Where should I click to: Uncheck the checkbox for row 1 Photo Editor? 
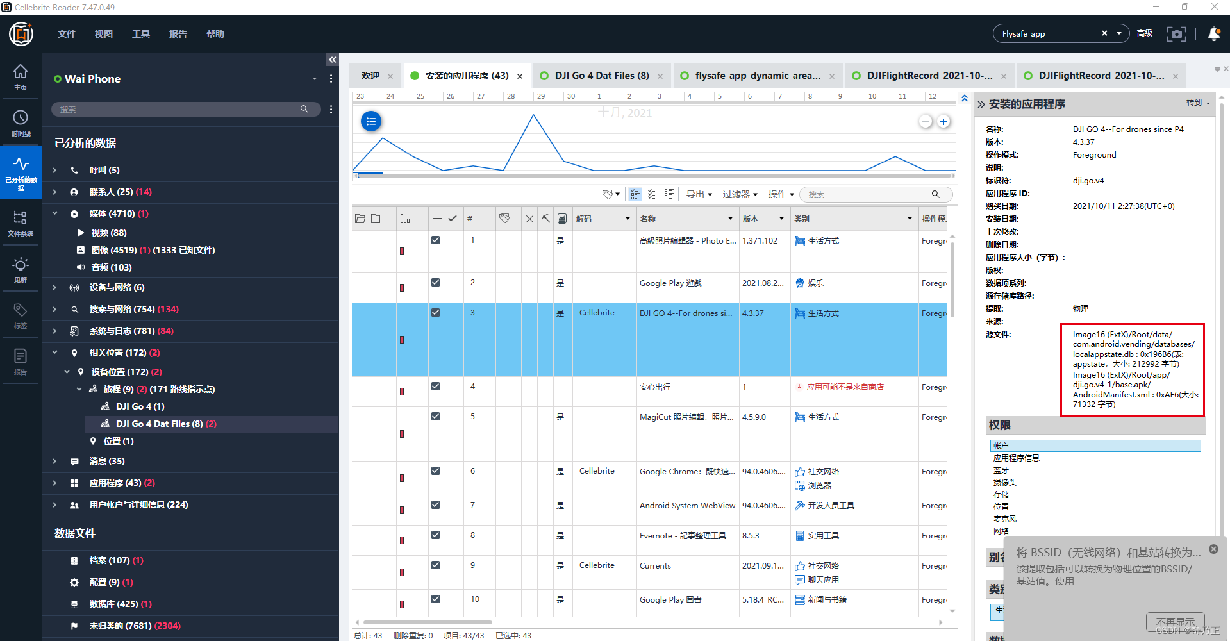435,240
